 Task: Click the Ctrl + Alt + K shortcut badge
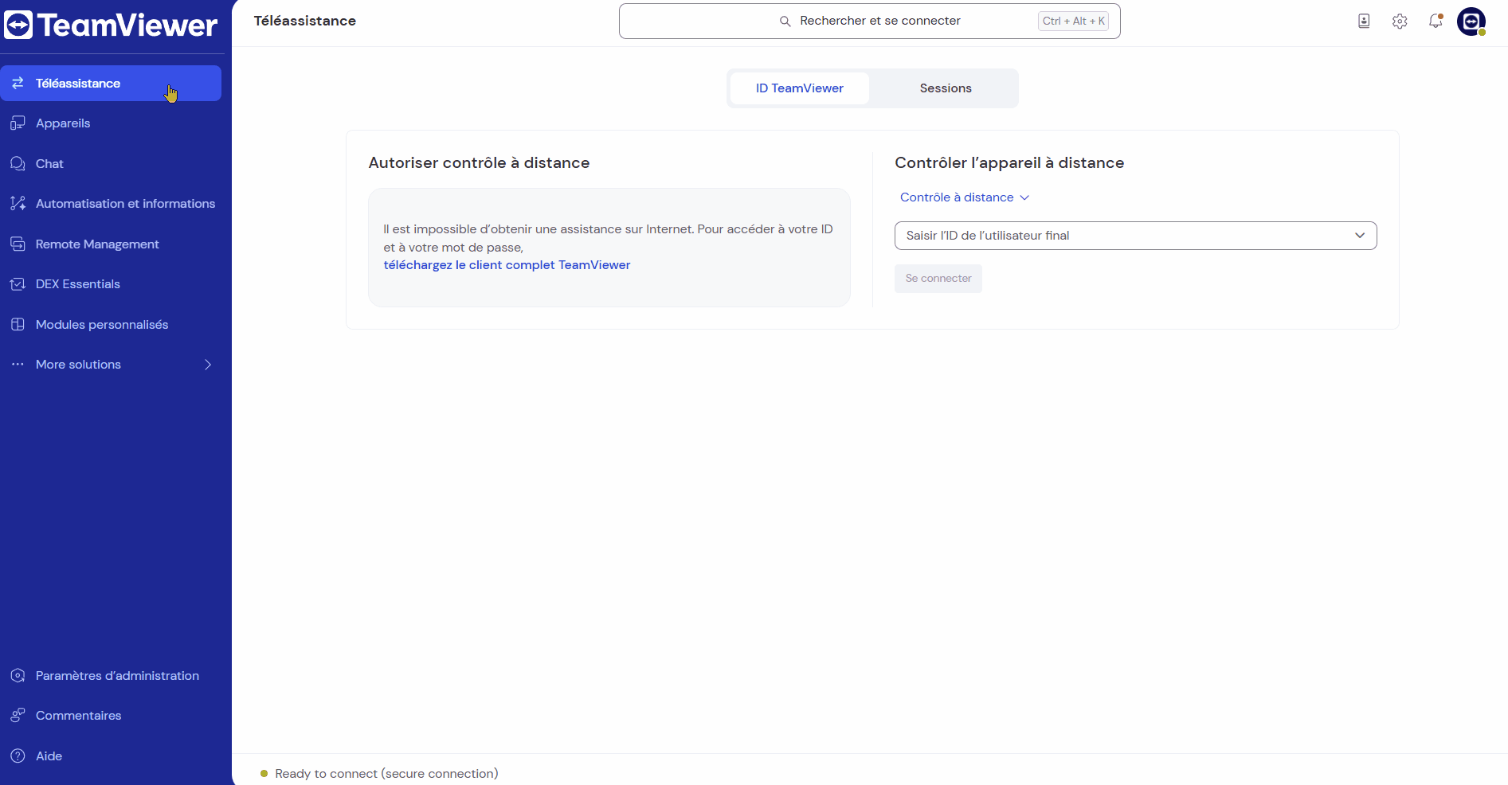(x=1074, y=21)
